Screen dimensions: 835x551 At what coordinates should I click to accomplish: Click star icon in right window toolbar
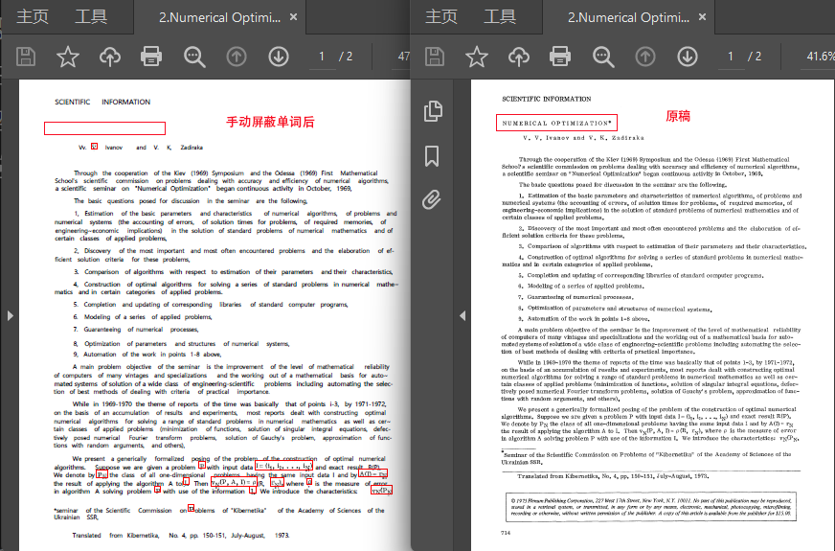coord(477,57)
